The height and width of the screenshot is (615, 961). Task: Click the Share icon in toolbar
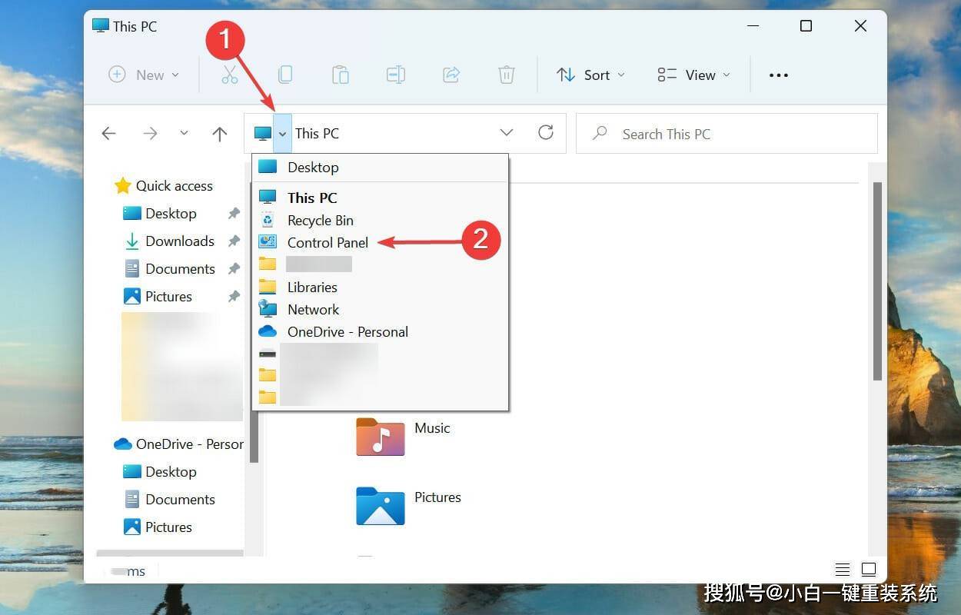[451, 75]
